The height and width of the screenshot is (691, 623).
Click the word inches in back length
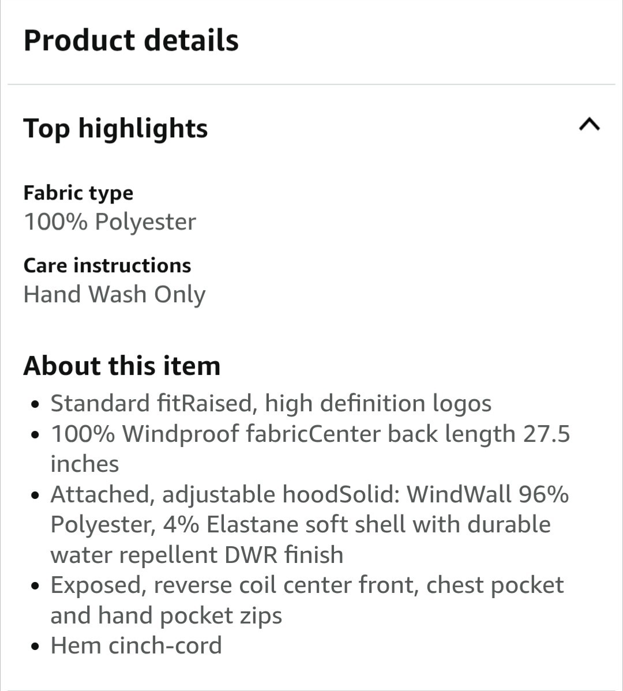tap(84, 464)
